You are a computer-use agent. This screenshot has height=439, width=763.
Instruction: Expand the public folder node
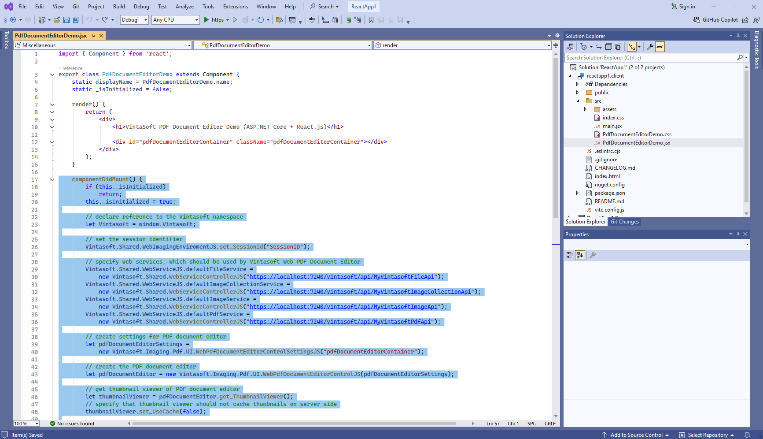pyautogui.click(x=578, y=93)
